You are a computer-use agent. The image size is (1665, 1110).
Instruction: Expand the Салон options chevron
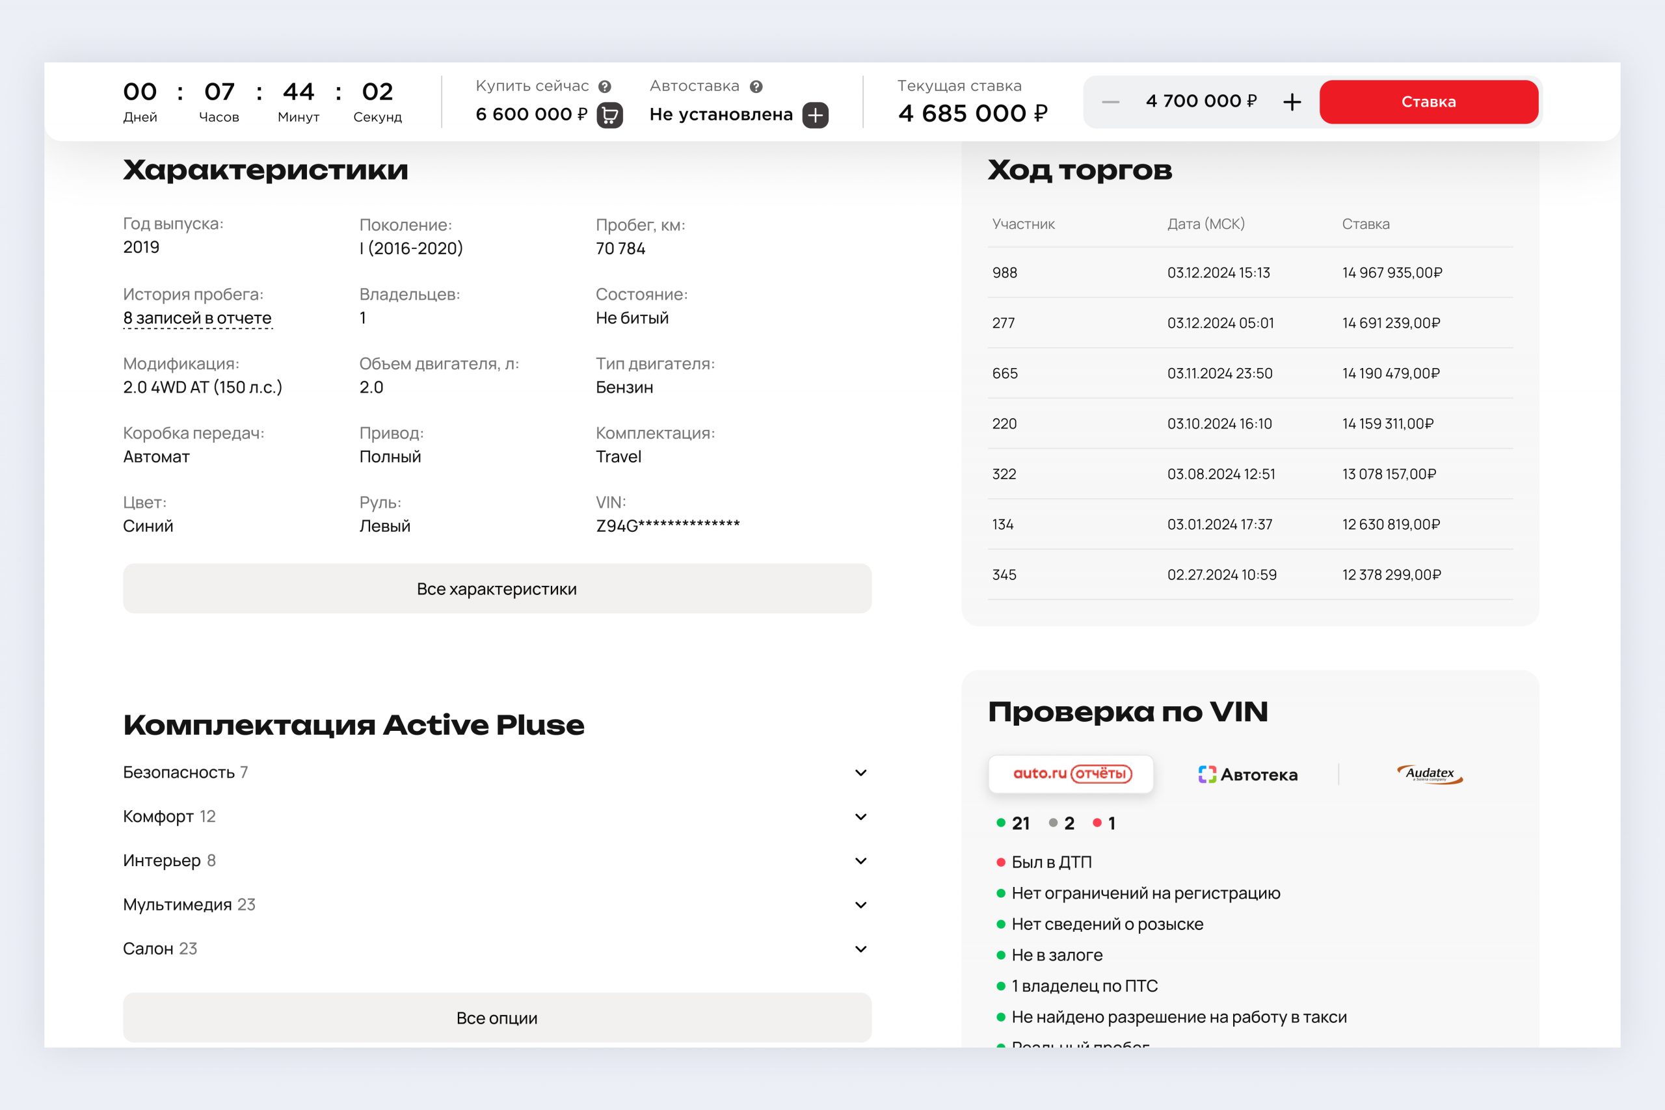pos(861,949)
